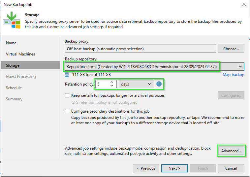Screen dimensions: 250x177
Task: Click the backup job wizard header icon
Action: [12, 20]
